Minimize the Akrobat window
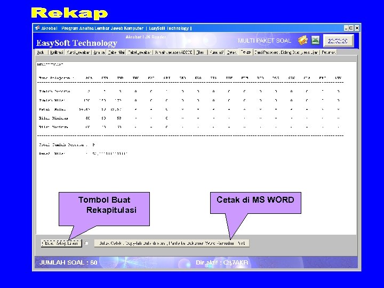 (346, 28)
